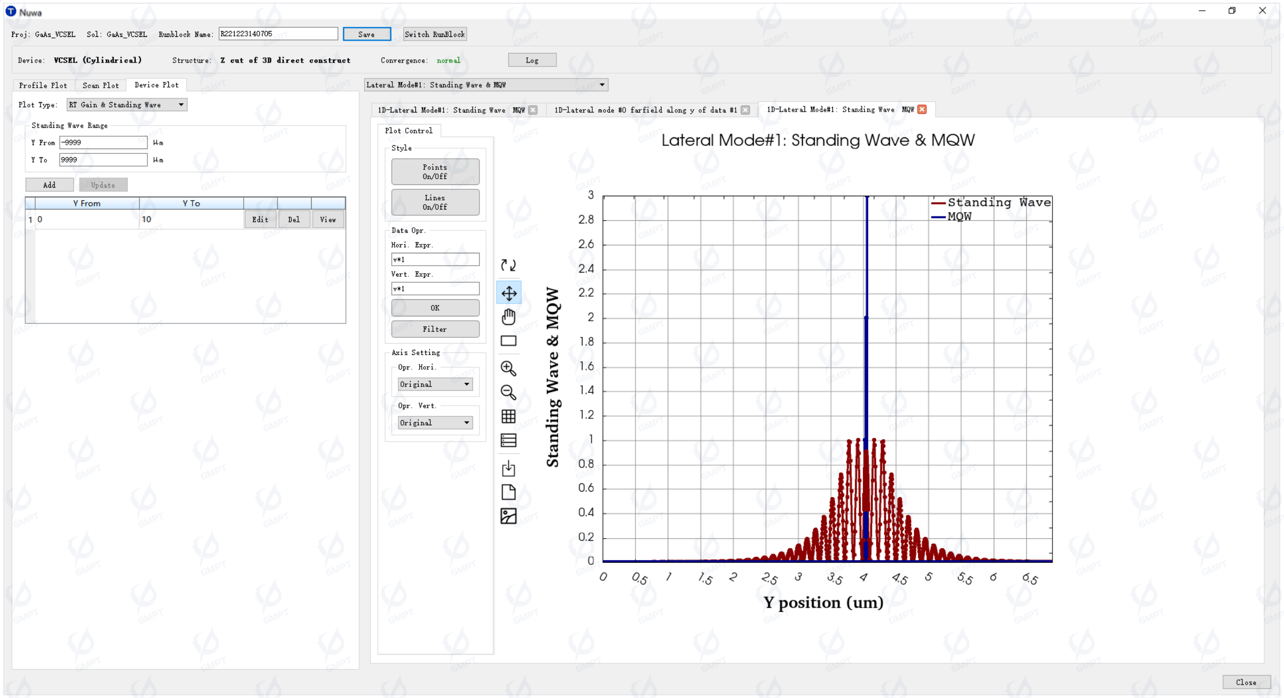Image resolution: width=1284 pixels, height=698 pixels.
Task: Click the View button in row 1
Action: pyautogui.click(x=328, y=220)
